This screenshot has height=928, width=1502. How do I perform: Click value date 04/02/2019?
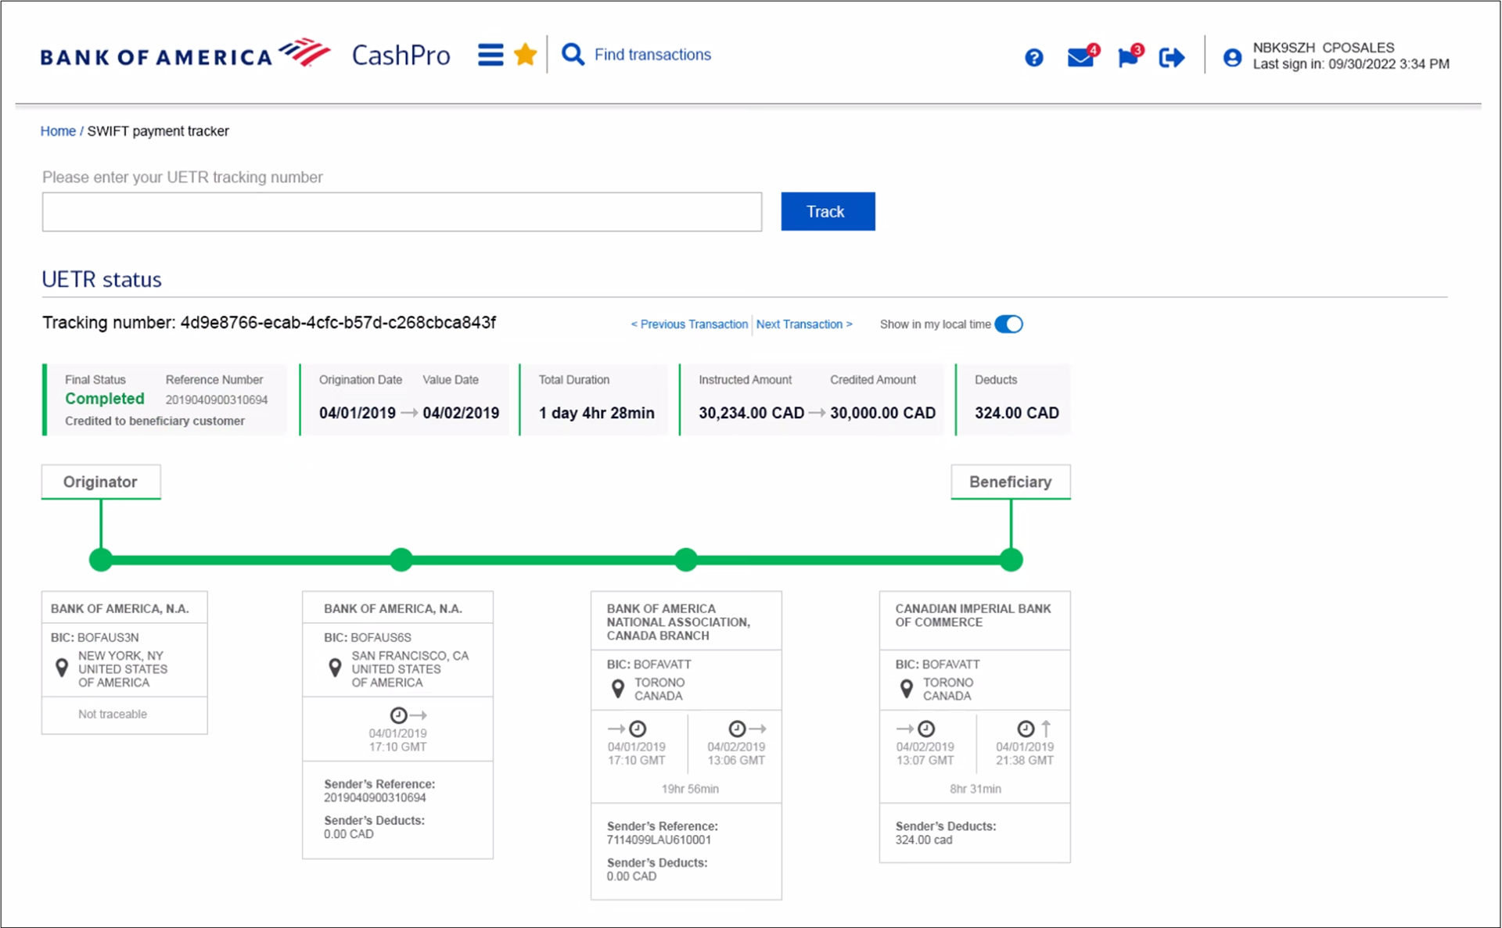tap(461, 413)
